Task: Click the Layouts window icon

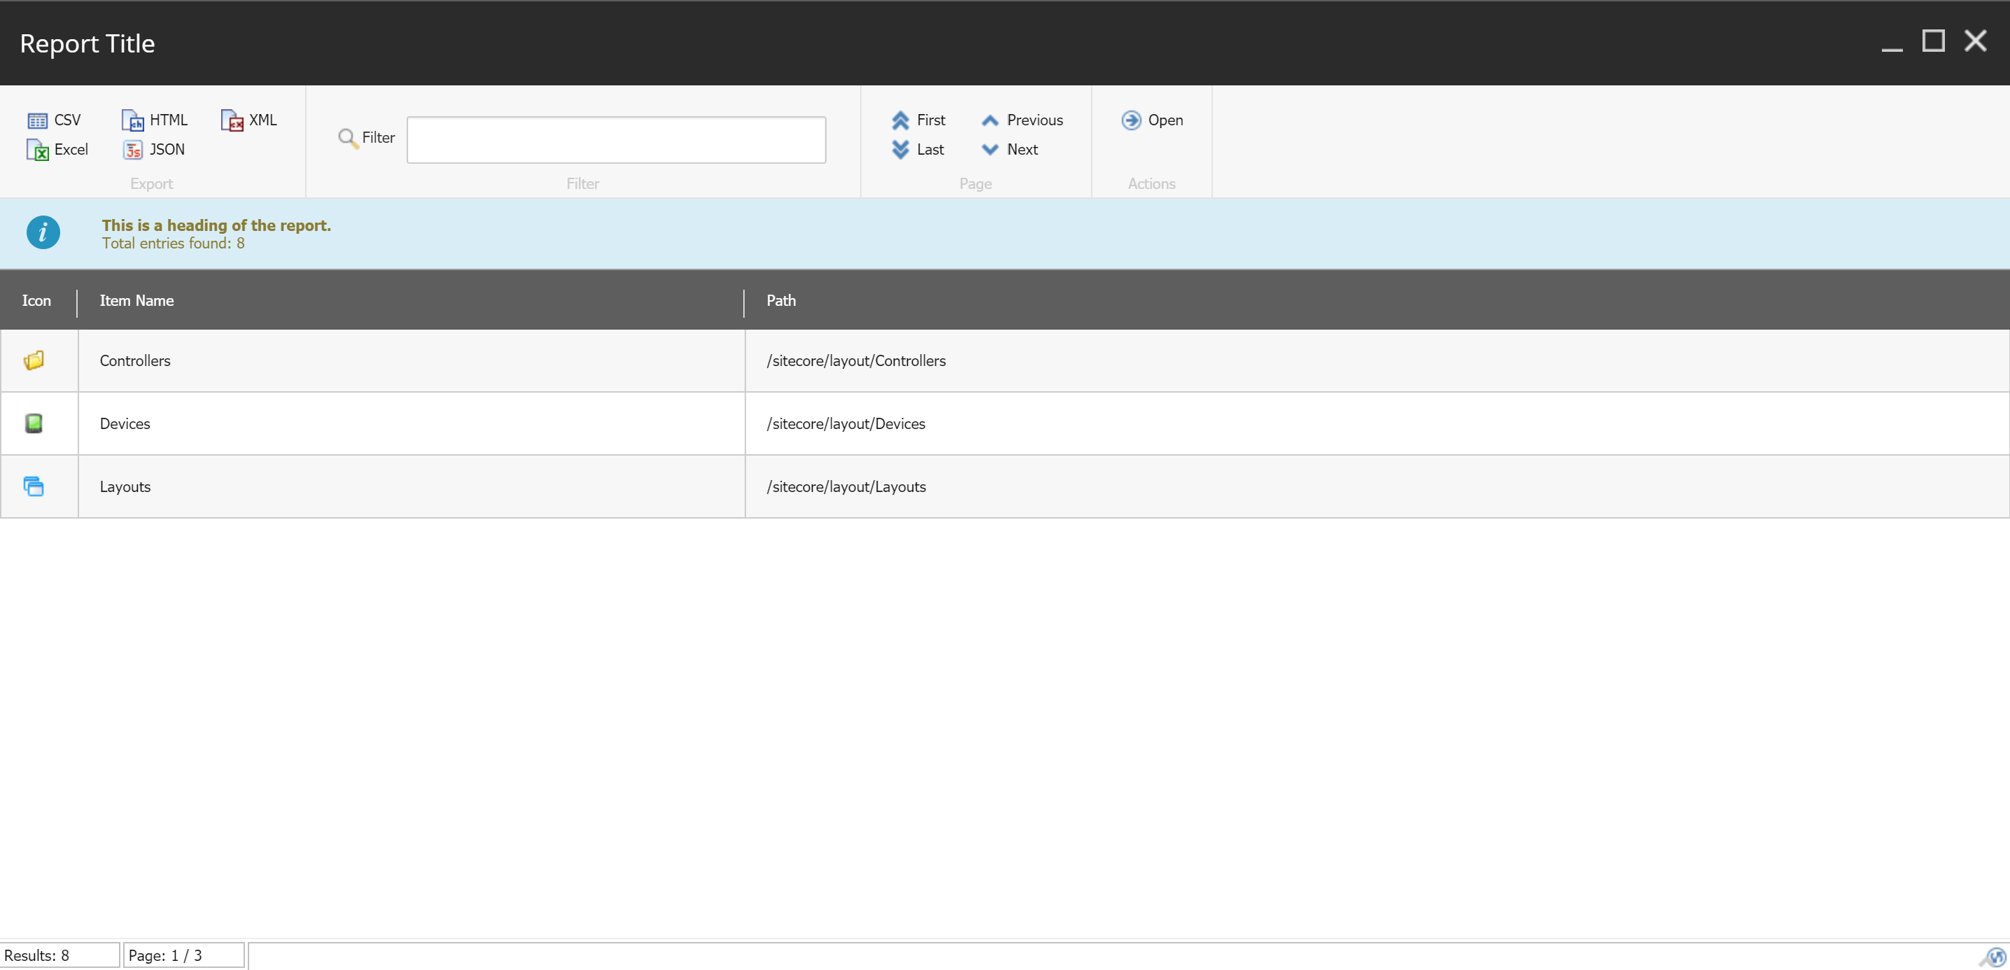Action: pyautogui.click(x=34, y=487)
